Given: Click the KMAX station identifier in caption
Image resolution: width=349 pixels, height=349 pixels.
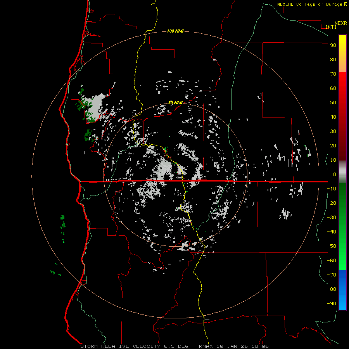Looking at the screenshot, I should 206,346.
